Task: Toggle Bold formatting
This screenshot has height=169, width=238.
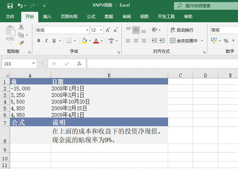Action: pyautogui.click(x=39, y=41)
